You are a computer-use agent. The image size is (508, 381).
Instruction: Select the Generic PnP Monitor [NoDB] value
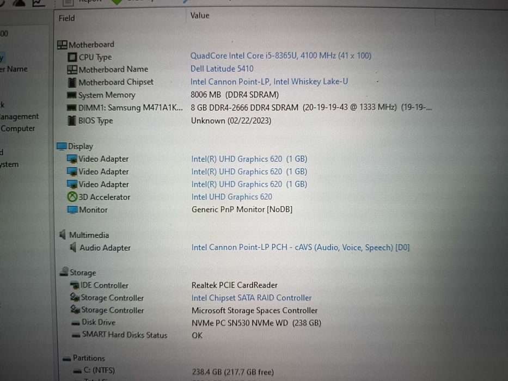click(242, 210)
